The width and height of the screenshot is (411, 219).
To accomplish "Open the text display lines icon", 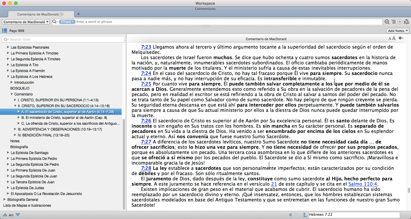I will 393,22.
